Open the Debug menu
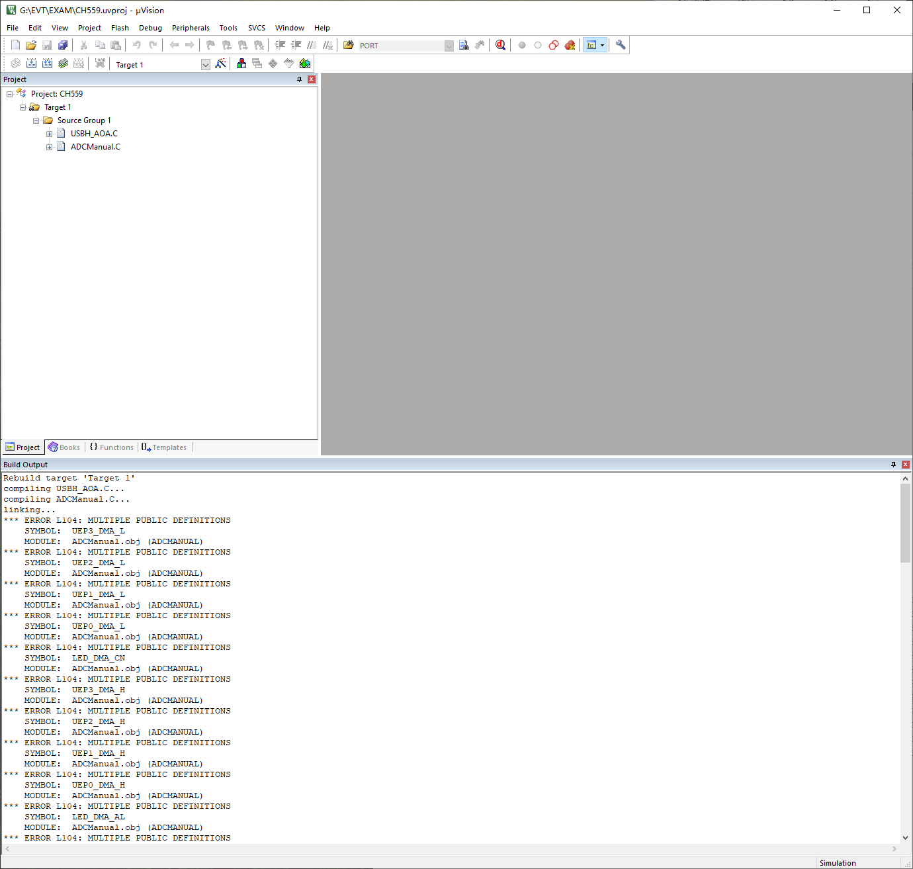 tap(150, 28)
